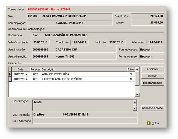Viewport: 178px width, 139px height.
Task: Click the Excluir button
Action: click(x=153, y=76)
